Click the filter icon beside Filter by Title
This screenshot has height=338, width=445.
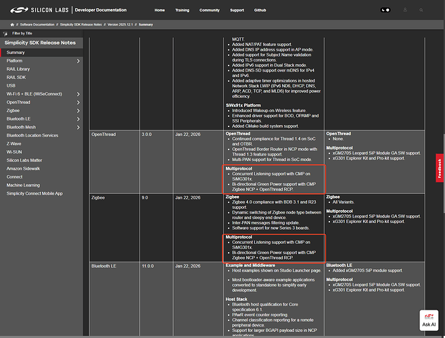5,34
